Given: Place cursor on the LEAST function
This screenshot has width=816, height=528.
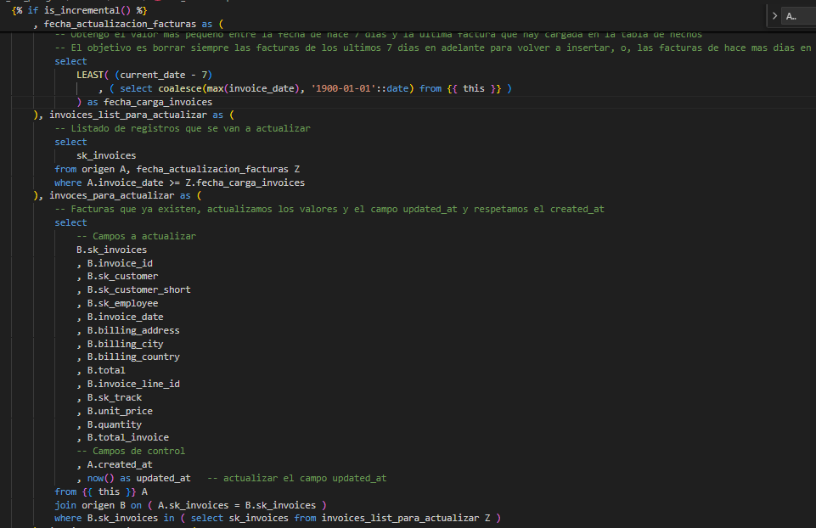Looking at the screenshot, I should [x=93, y=75].
